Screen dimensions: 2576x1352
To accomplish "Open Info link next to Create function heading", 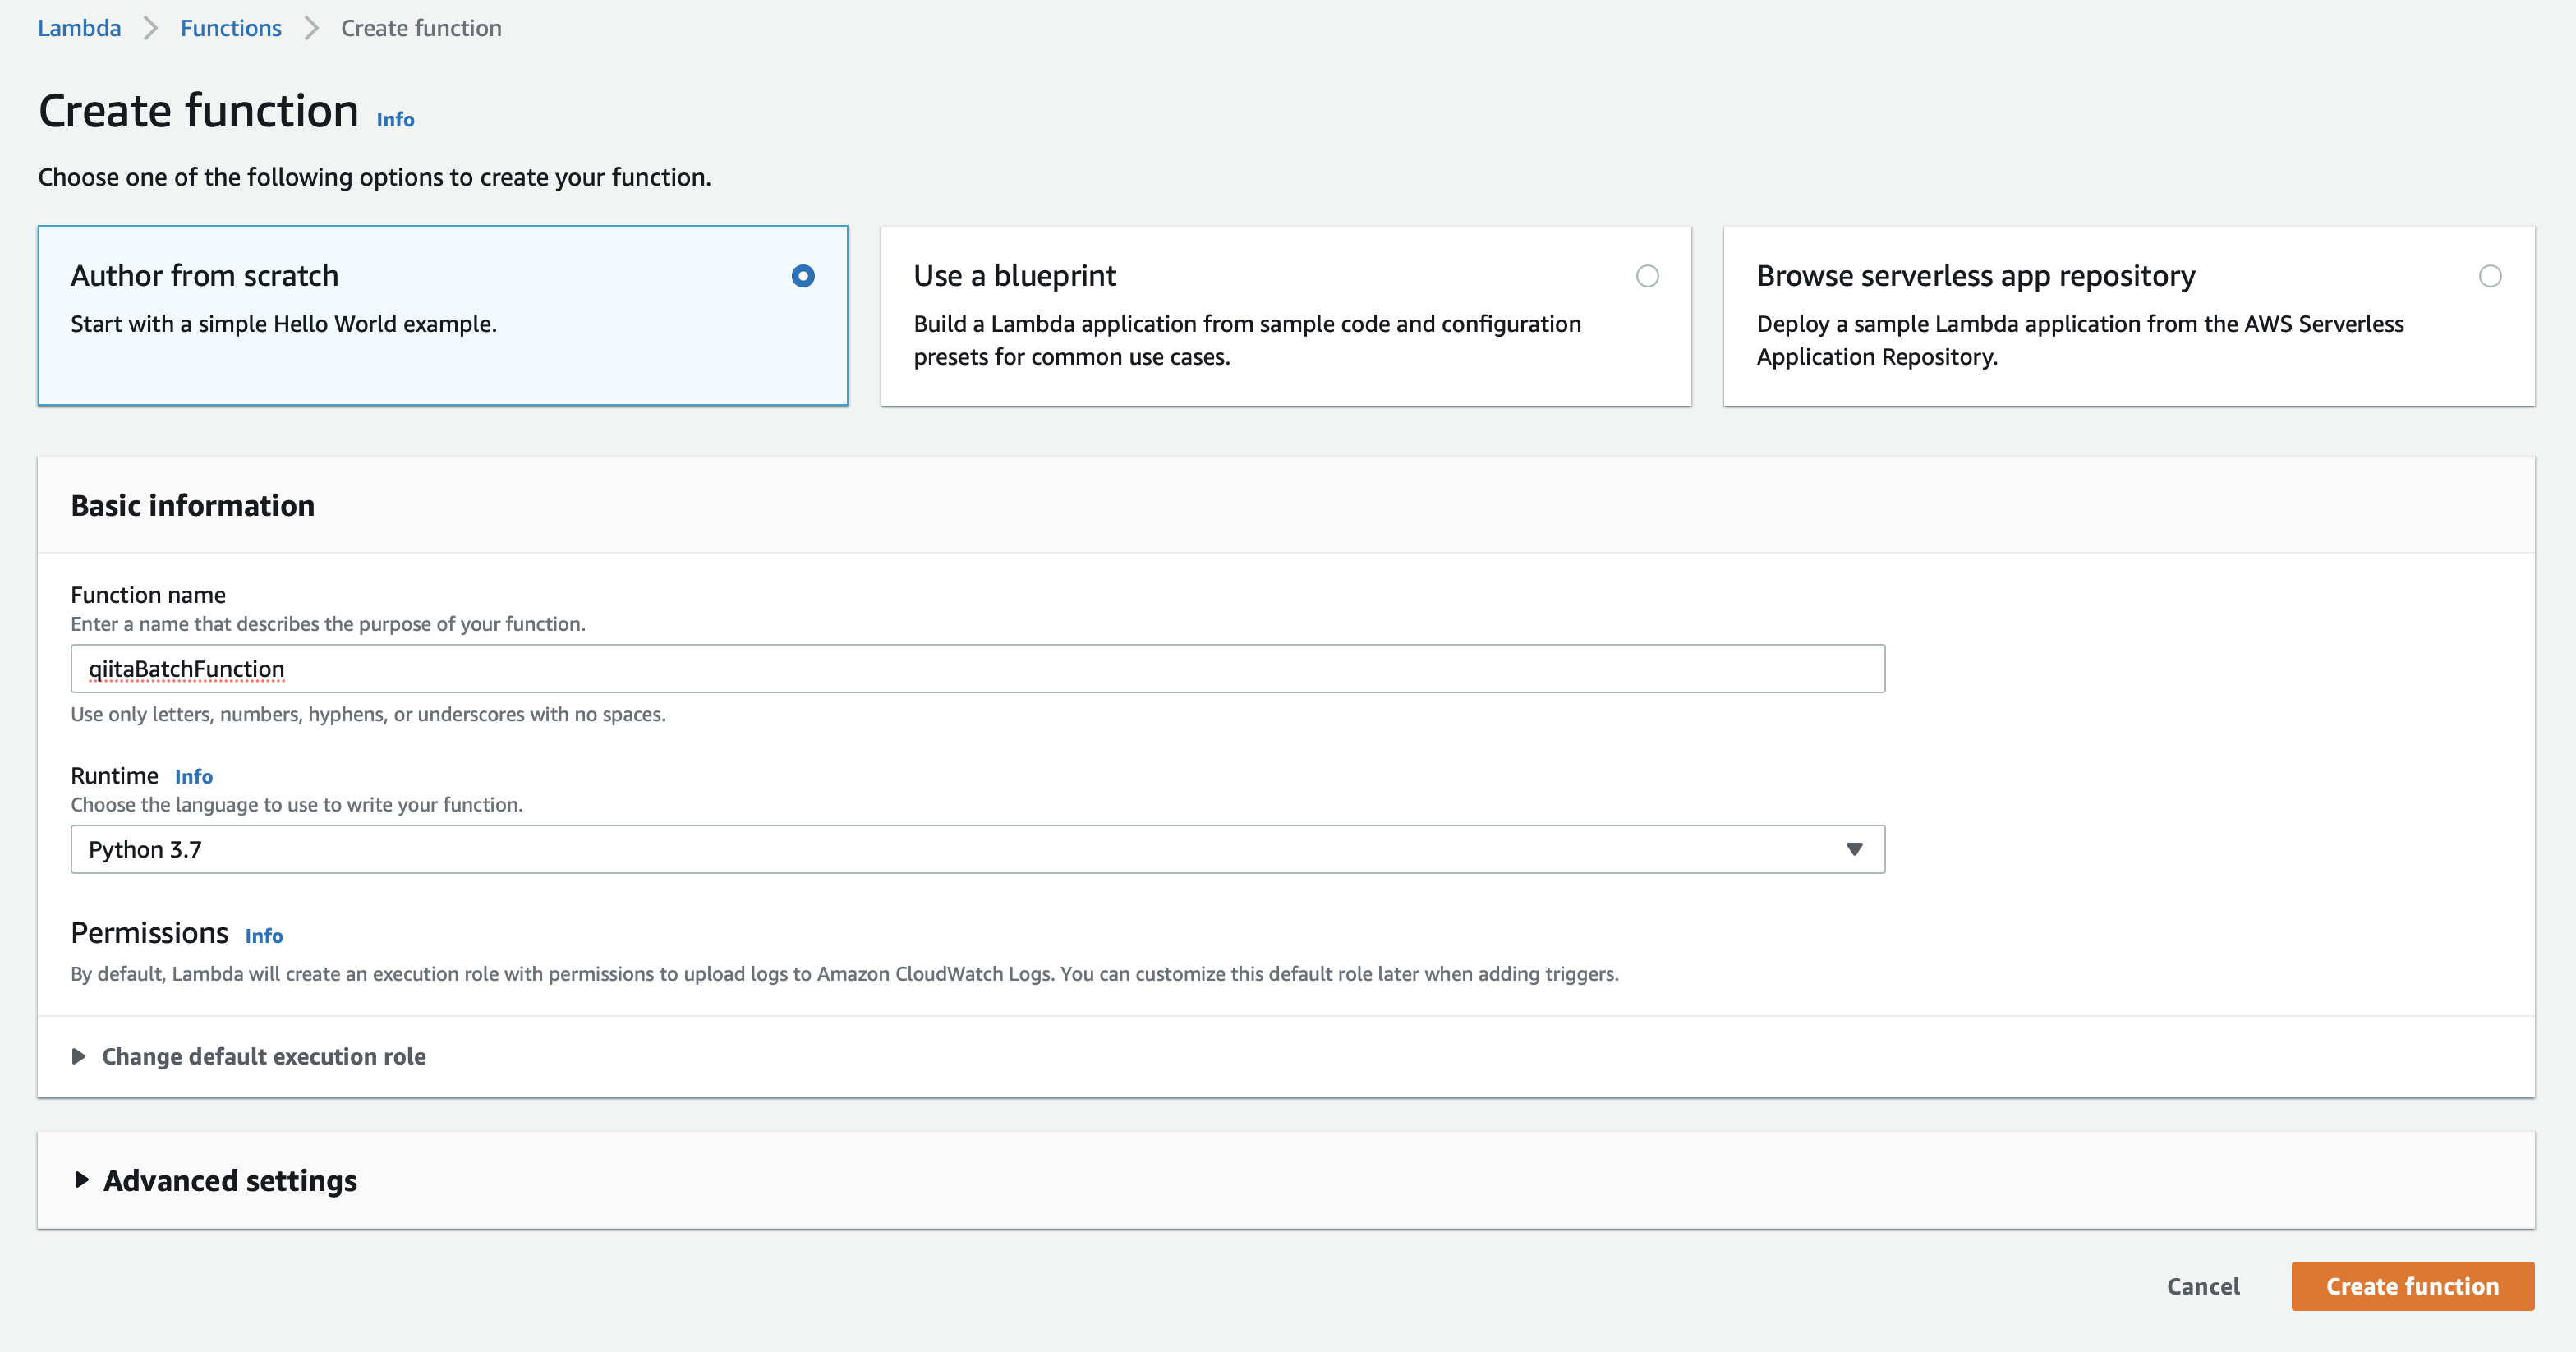I will point(395,120).
